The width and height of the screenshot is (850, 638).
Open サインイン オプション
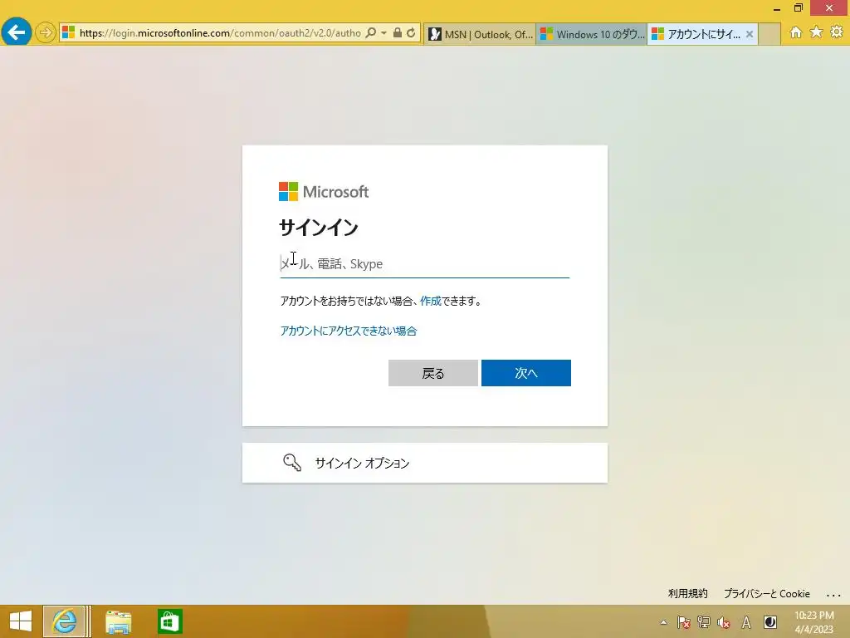click(424, 463)
